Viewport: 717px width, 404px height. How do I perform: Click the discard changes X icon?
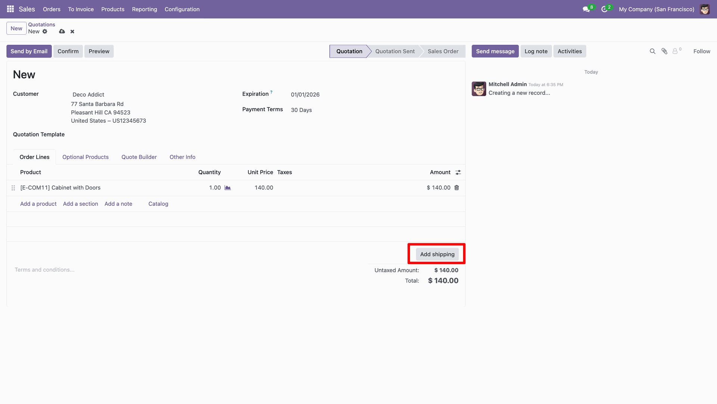[72, 32]
